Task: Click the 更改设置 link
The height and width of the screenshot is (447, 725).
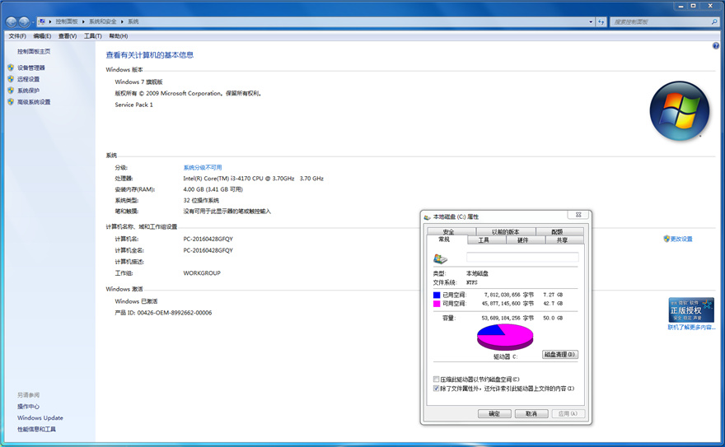Action: click(681, 239)
